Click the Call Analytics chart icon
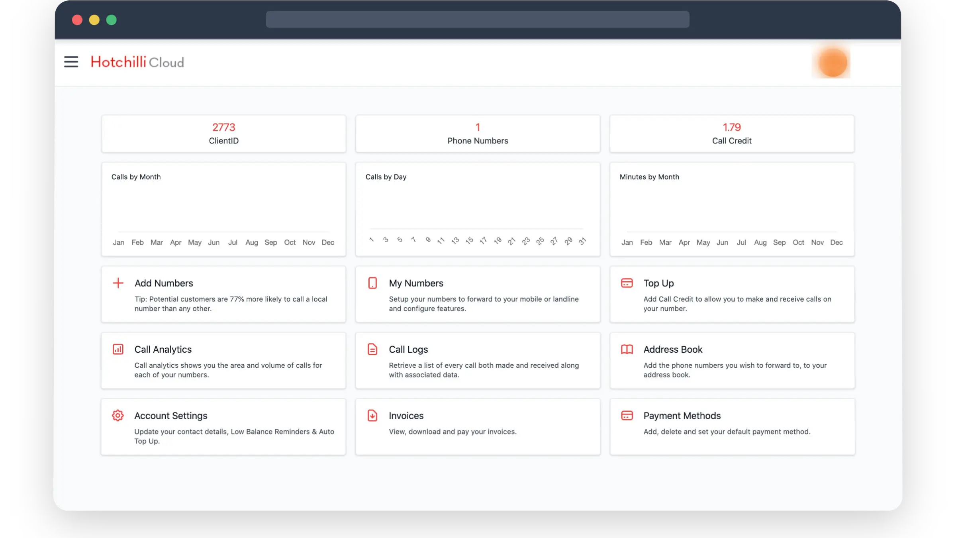Image resolution: width=956 pixels, height=538 pixels. [x=118, y=350]
